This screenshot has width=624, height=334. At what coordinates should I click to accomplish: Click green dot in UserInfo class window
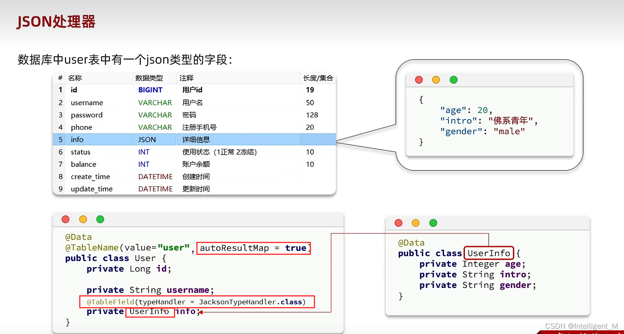(x=433, y=223)
